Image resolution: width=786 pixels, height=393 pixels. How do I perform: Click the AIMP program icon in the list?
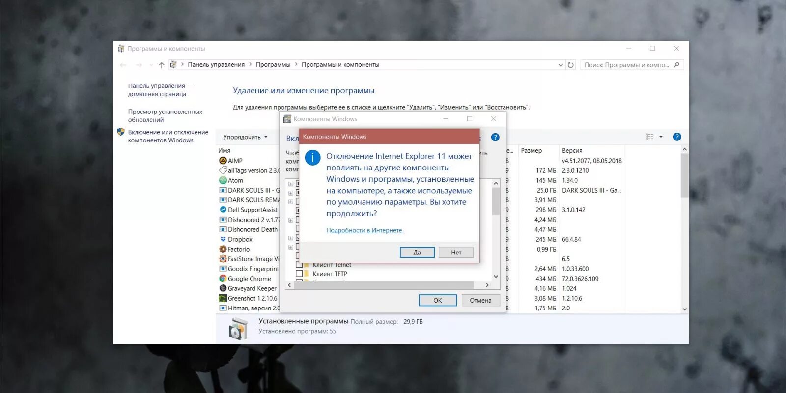[223, 161]
